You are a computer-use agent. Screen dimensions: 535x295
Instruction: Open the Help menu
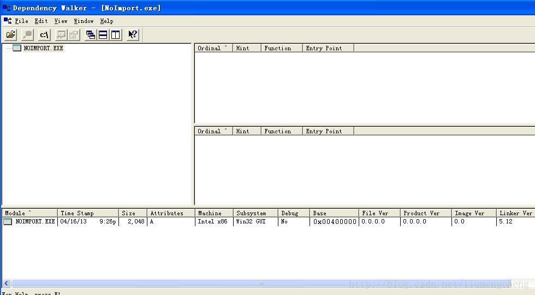106,21
